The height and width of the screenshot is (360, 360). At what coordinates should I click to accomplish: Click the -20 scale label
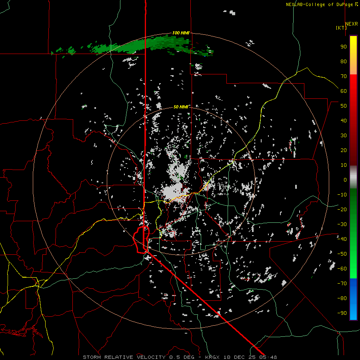tap(342, 209)
